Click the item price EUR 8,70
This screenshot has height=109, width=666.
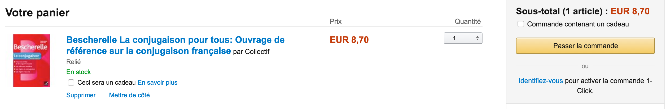click(x=349, y=40)
